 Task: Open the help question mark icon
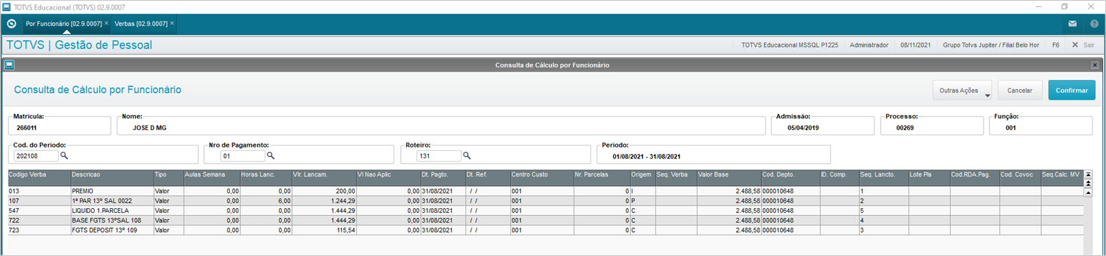[1094, 24]
